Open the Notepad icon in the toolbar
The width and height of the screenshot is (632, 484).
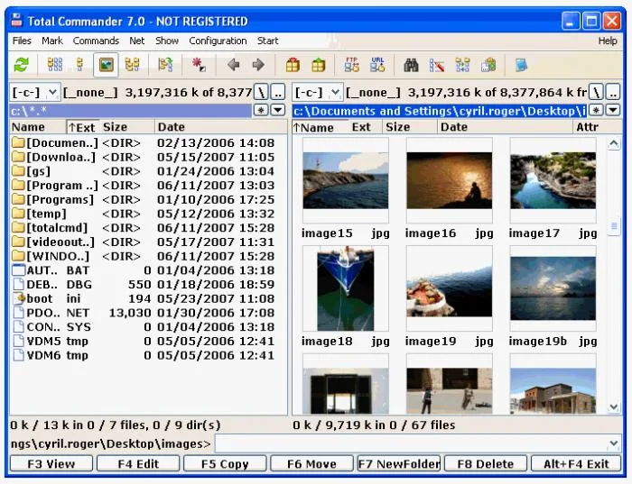click(521, 65)
